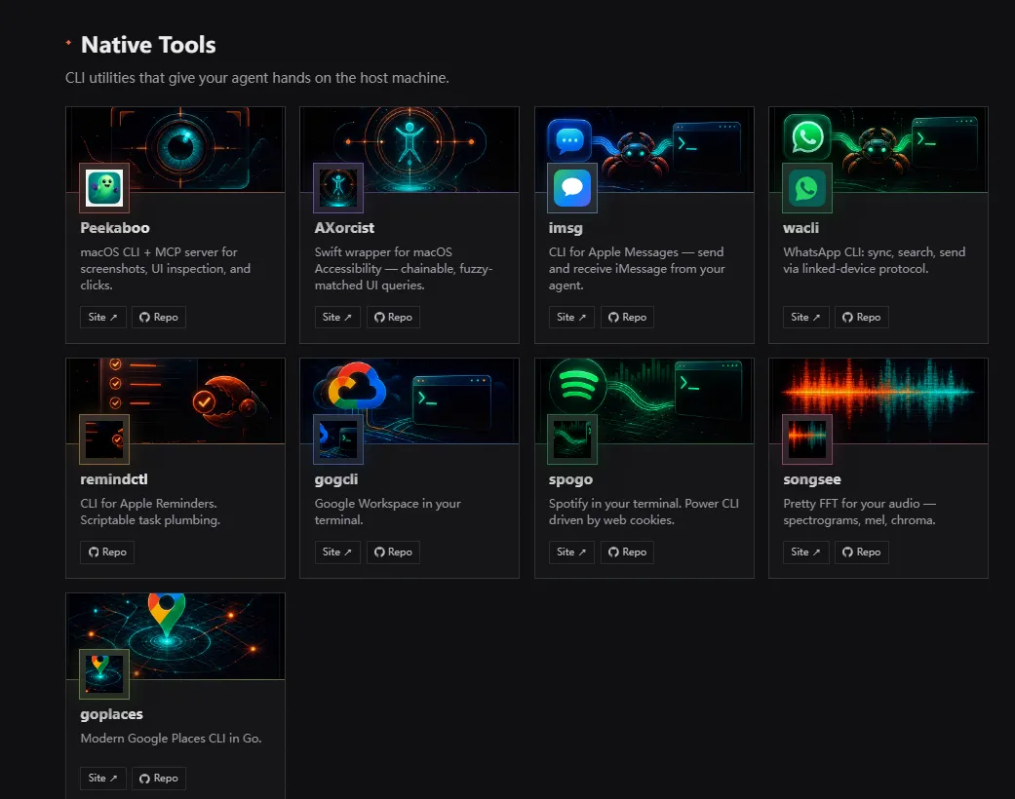Click the remindctl card title

[x=114, y=479]
